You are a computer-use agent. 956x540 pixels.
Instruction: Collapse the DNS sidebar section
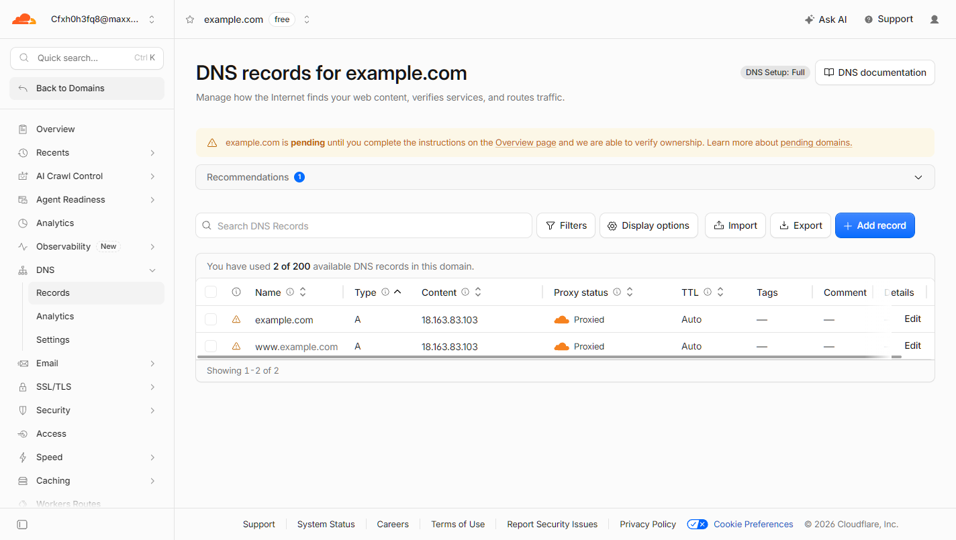pyautogui.click(x=152, y=270)
